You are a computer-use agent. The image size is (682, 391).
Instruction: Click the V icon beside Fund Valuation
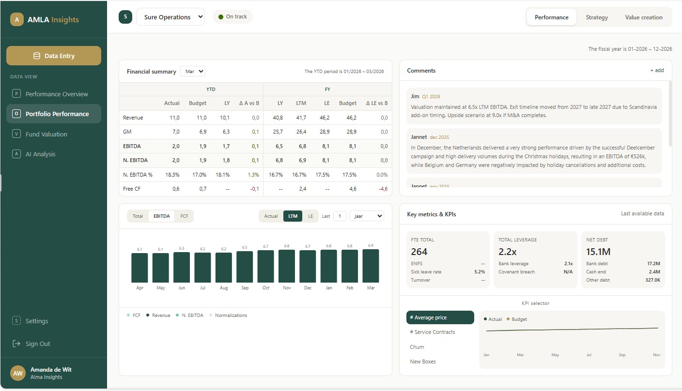[16, 134]
